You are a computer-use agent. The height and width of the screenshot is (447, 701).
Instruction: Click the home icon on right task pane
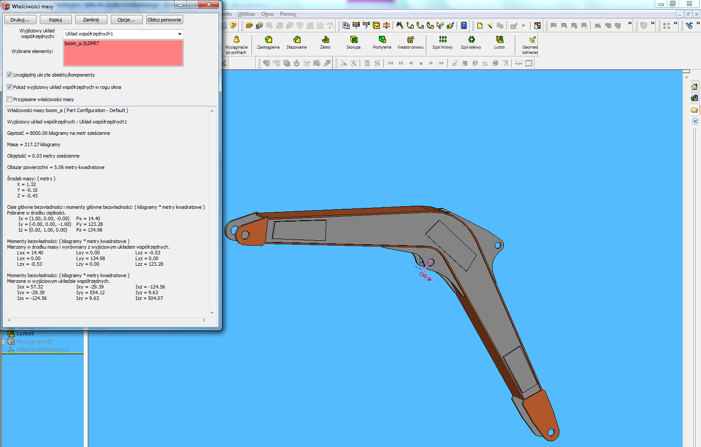click(x=694, y=86)
